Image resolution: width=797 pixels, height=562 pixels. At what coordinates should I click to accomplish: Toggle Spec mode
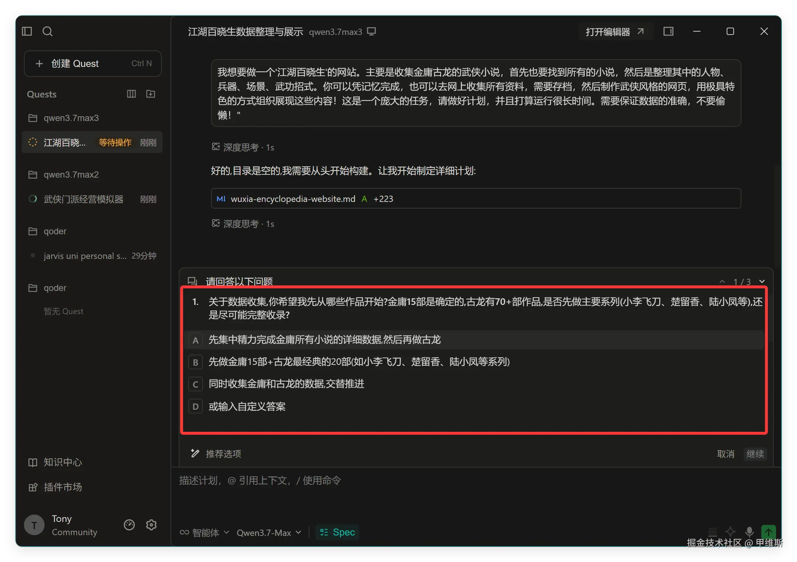pyautogui.click(x=337, y=532)
